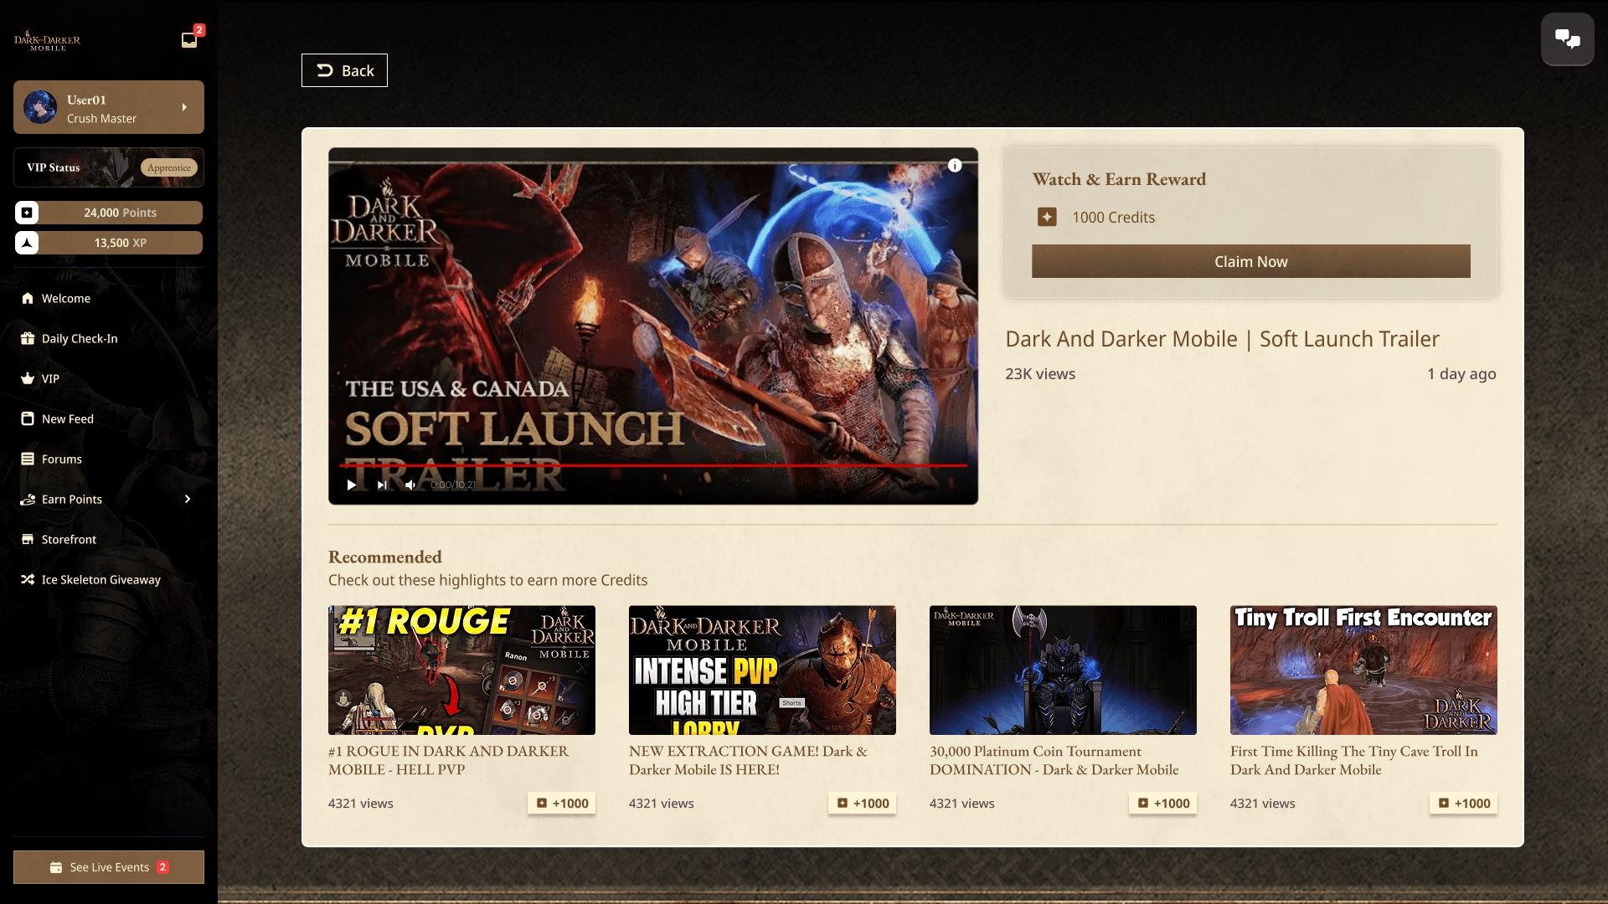
Task: Expand the Earn Points submenu chevron
Action: tap(188, 500)
